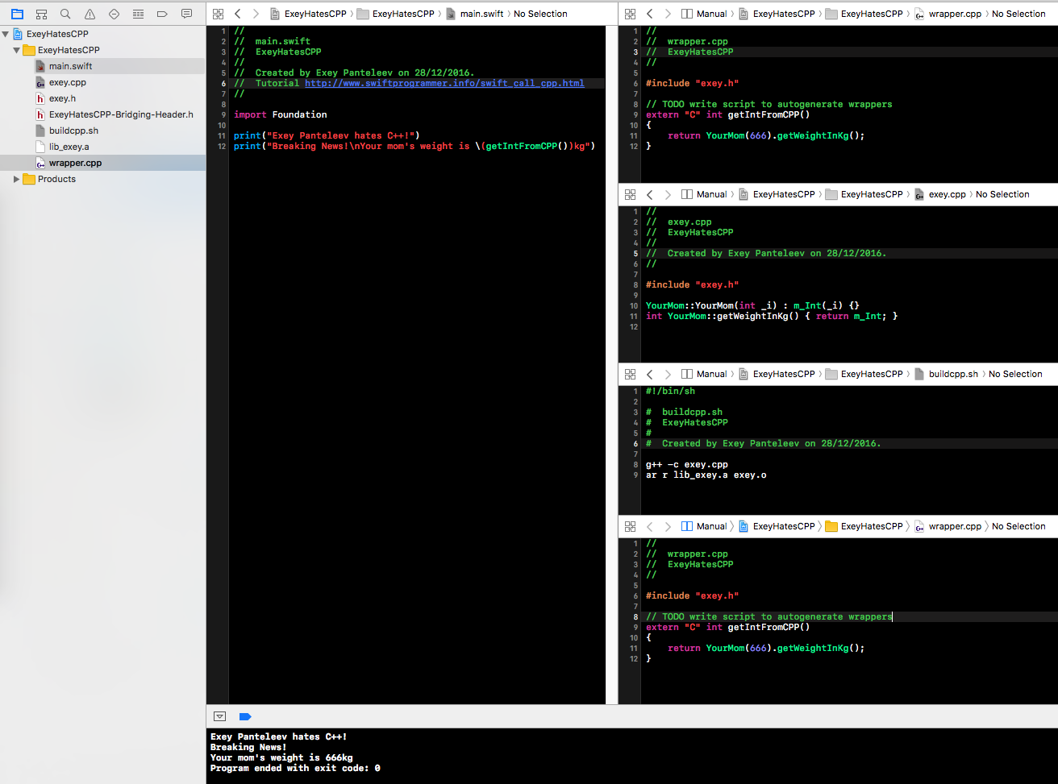Click the "Breaking News!" print statement line
This screenshot has width=1058, height=784.
click(414, 146)
